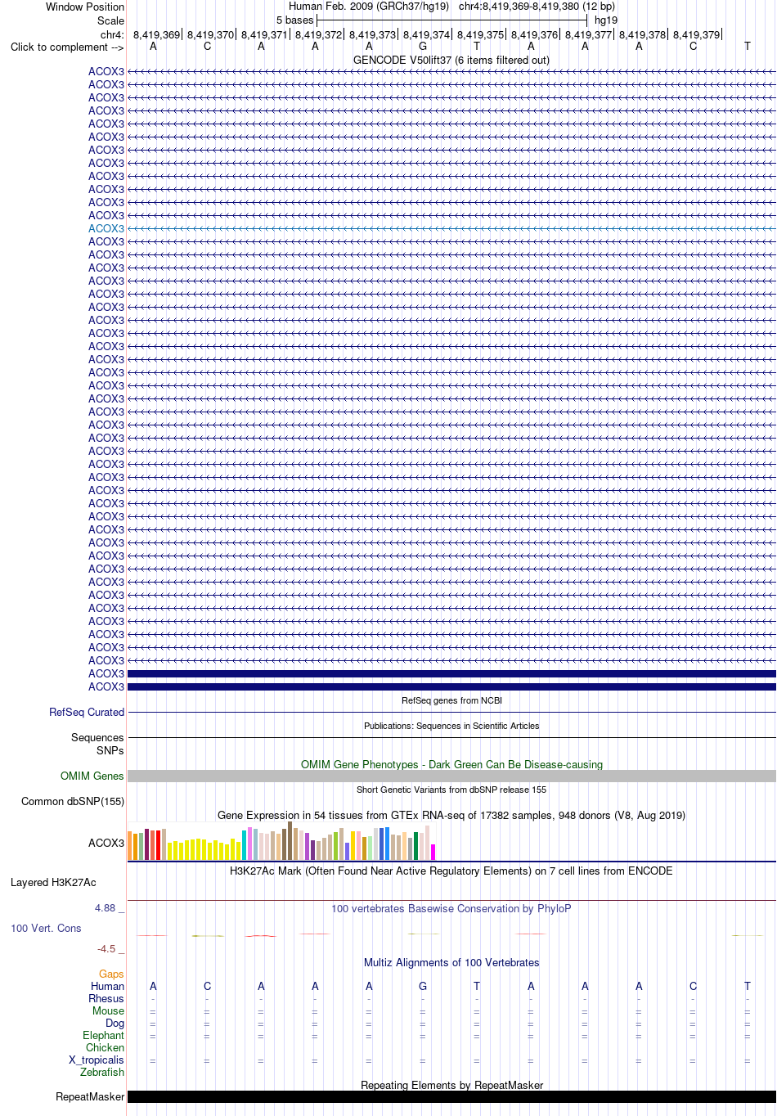Click the G base in the Human row
Screen dimensions: 777x1116
pos(423,987)
